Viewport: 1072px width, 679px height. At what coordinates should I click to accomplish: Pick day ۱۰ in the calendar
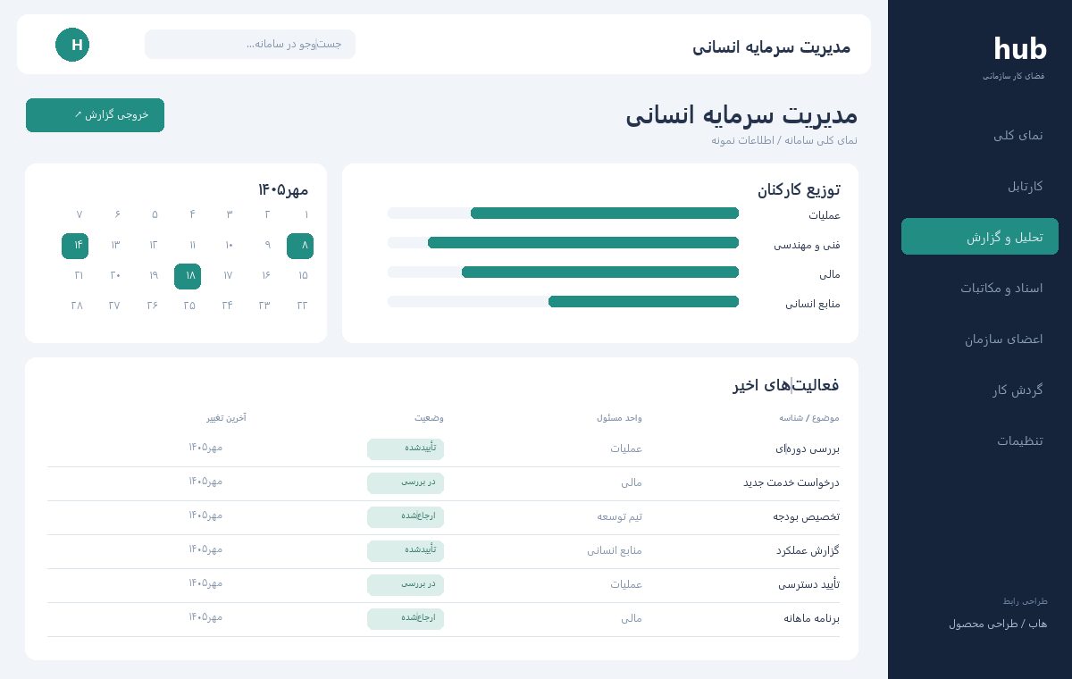point(229,246)
